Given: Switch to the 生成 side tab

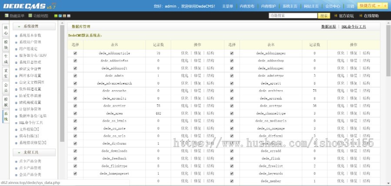Looking at the screenshot, I should point(6,59).
